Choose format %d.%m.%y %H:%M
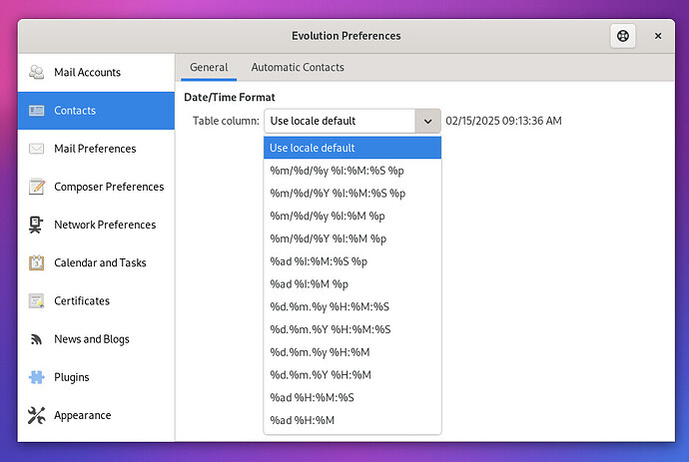The image size is (689, 462). [352, 352]
